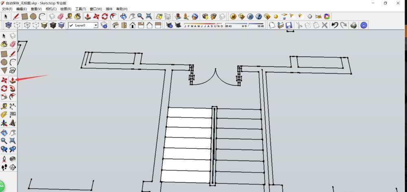Select the pink Eraser in top toolbar

61,17
